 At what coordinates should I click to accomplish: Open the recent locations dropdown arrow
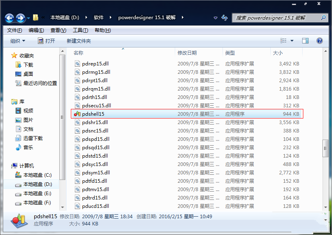(28, 18)
